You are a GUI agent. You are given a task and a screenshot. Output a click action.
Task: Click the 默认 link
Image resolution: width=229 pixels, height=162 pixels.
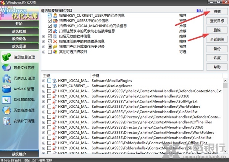point(199,11)
